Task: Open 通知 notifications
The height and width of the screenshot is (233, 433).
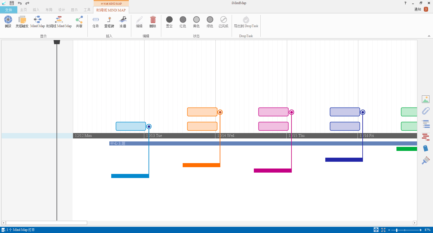Action: 421,9
